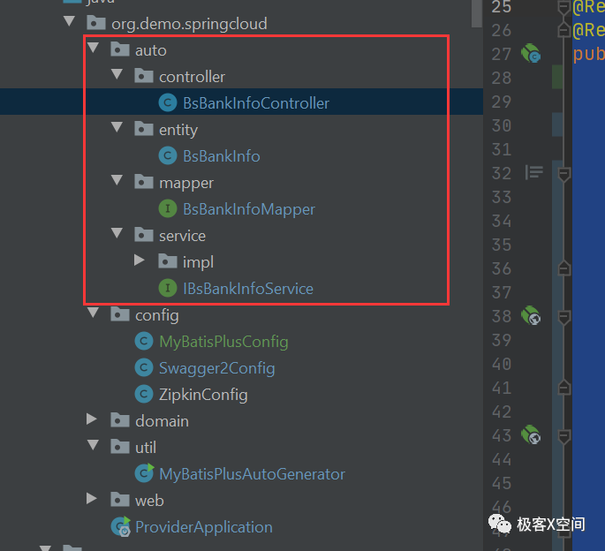Viewport: 605px width, 551px height.
Task: Select the BsBankInfo entity class
Action: pos(222,156)
